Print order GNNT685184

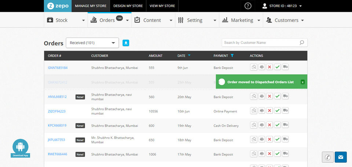click(x=262, y=67)
